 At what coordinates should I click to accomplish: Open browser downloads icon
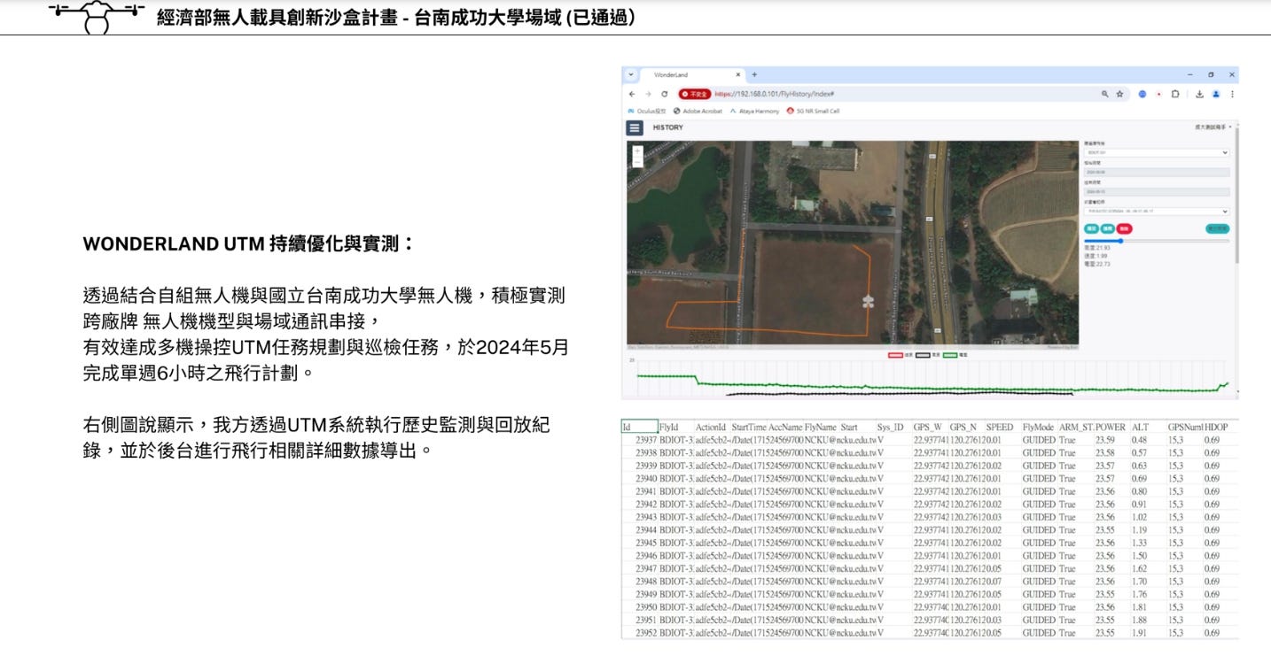click(1199, 94)
